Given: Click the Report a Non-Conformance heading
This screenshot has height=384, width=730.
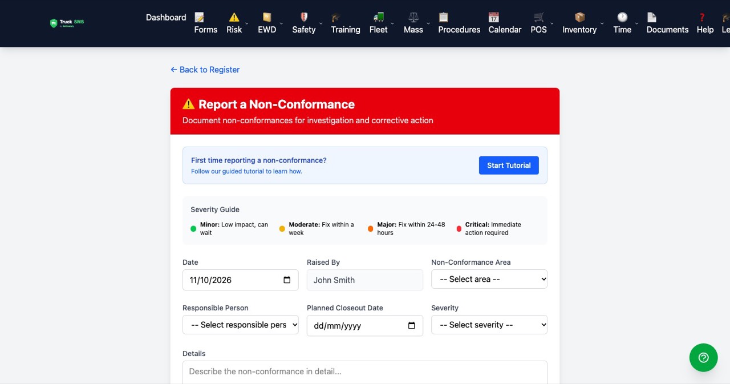Looking at the screenshot, I should (277, 104).
